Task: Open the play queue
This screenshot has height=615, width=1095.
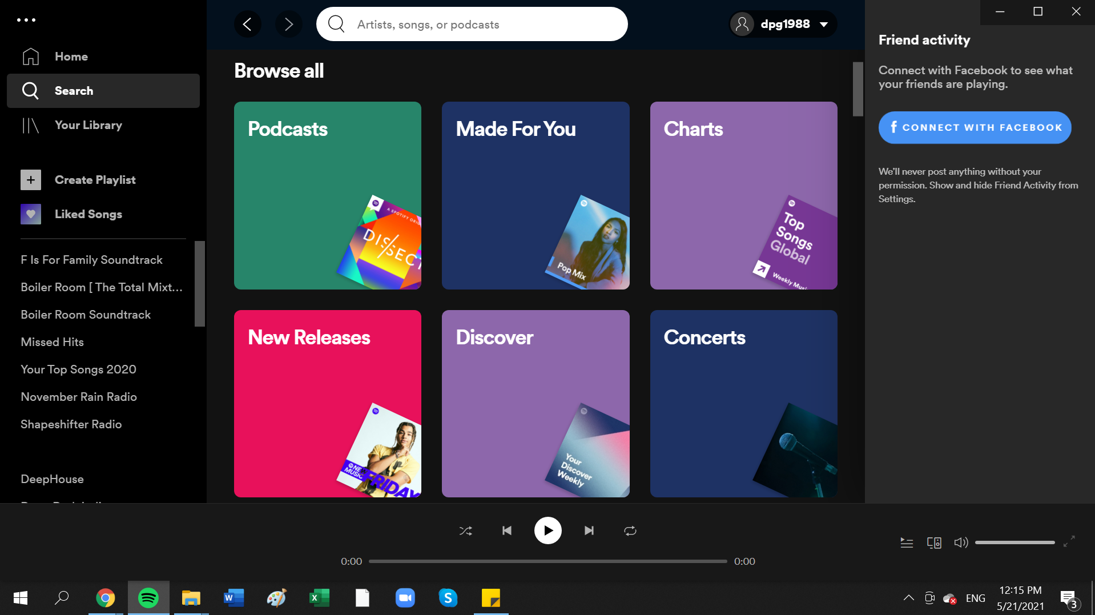Action: point(907,542)
